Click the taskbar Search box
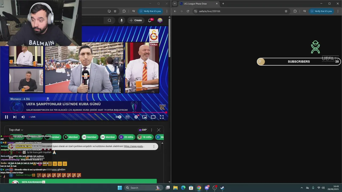The image size is (342, 192). tap(143, 188)
